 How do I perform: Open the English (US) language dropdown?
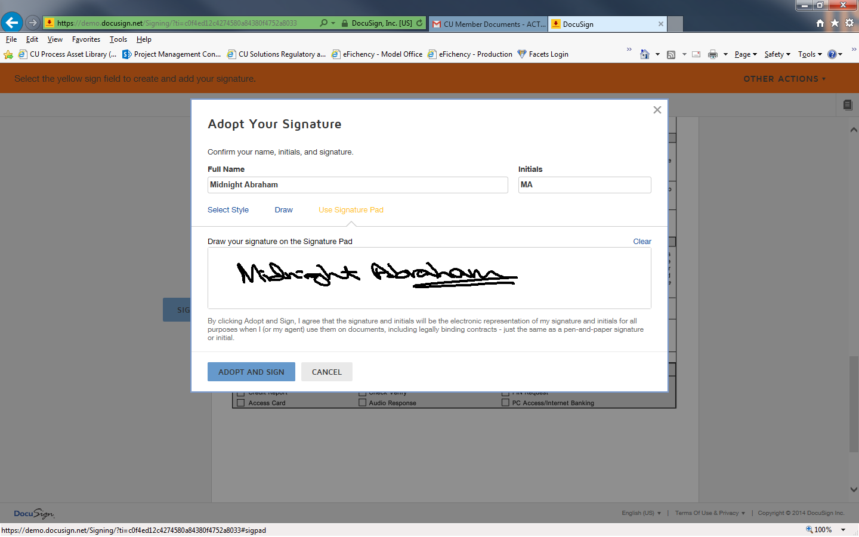tap(641, 513)
